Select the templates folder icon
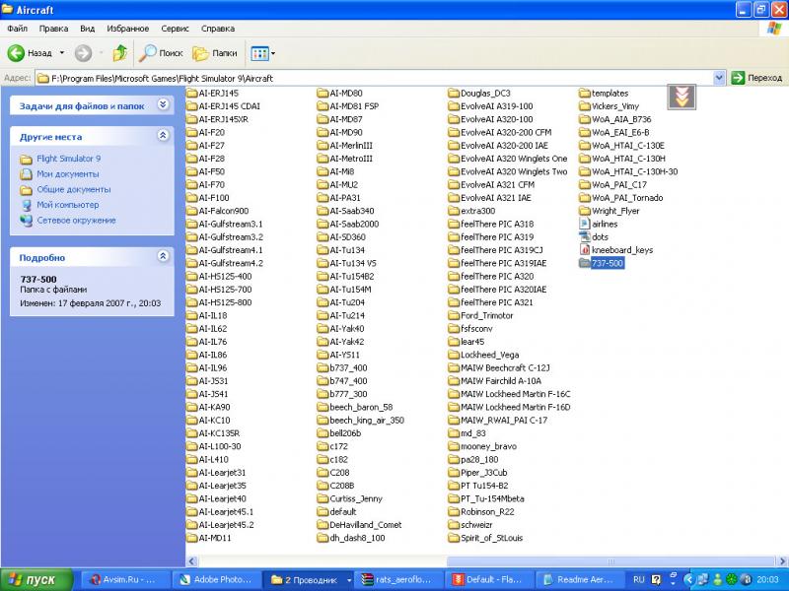 pos(584,93)
